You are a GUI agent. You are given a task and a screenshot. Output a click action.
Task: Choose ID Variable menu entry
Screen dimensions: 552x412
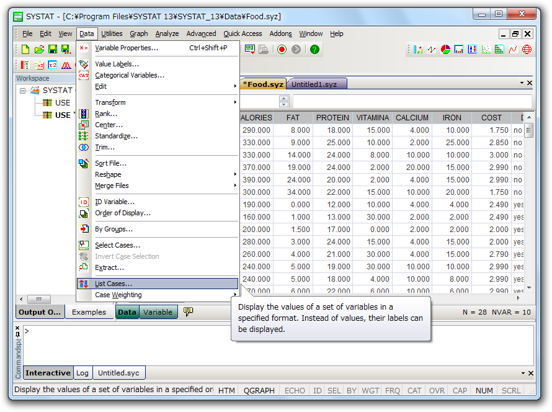(158, 202)
